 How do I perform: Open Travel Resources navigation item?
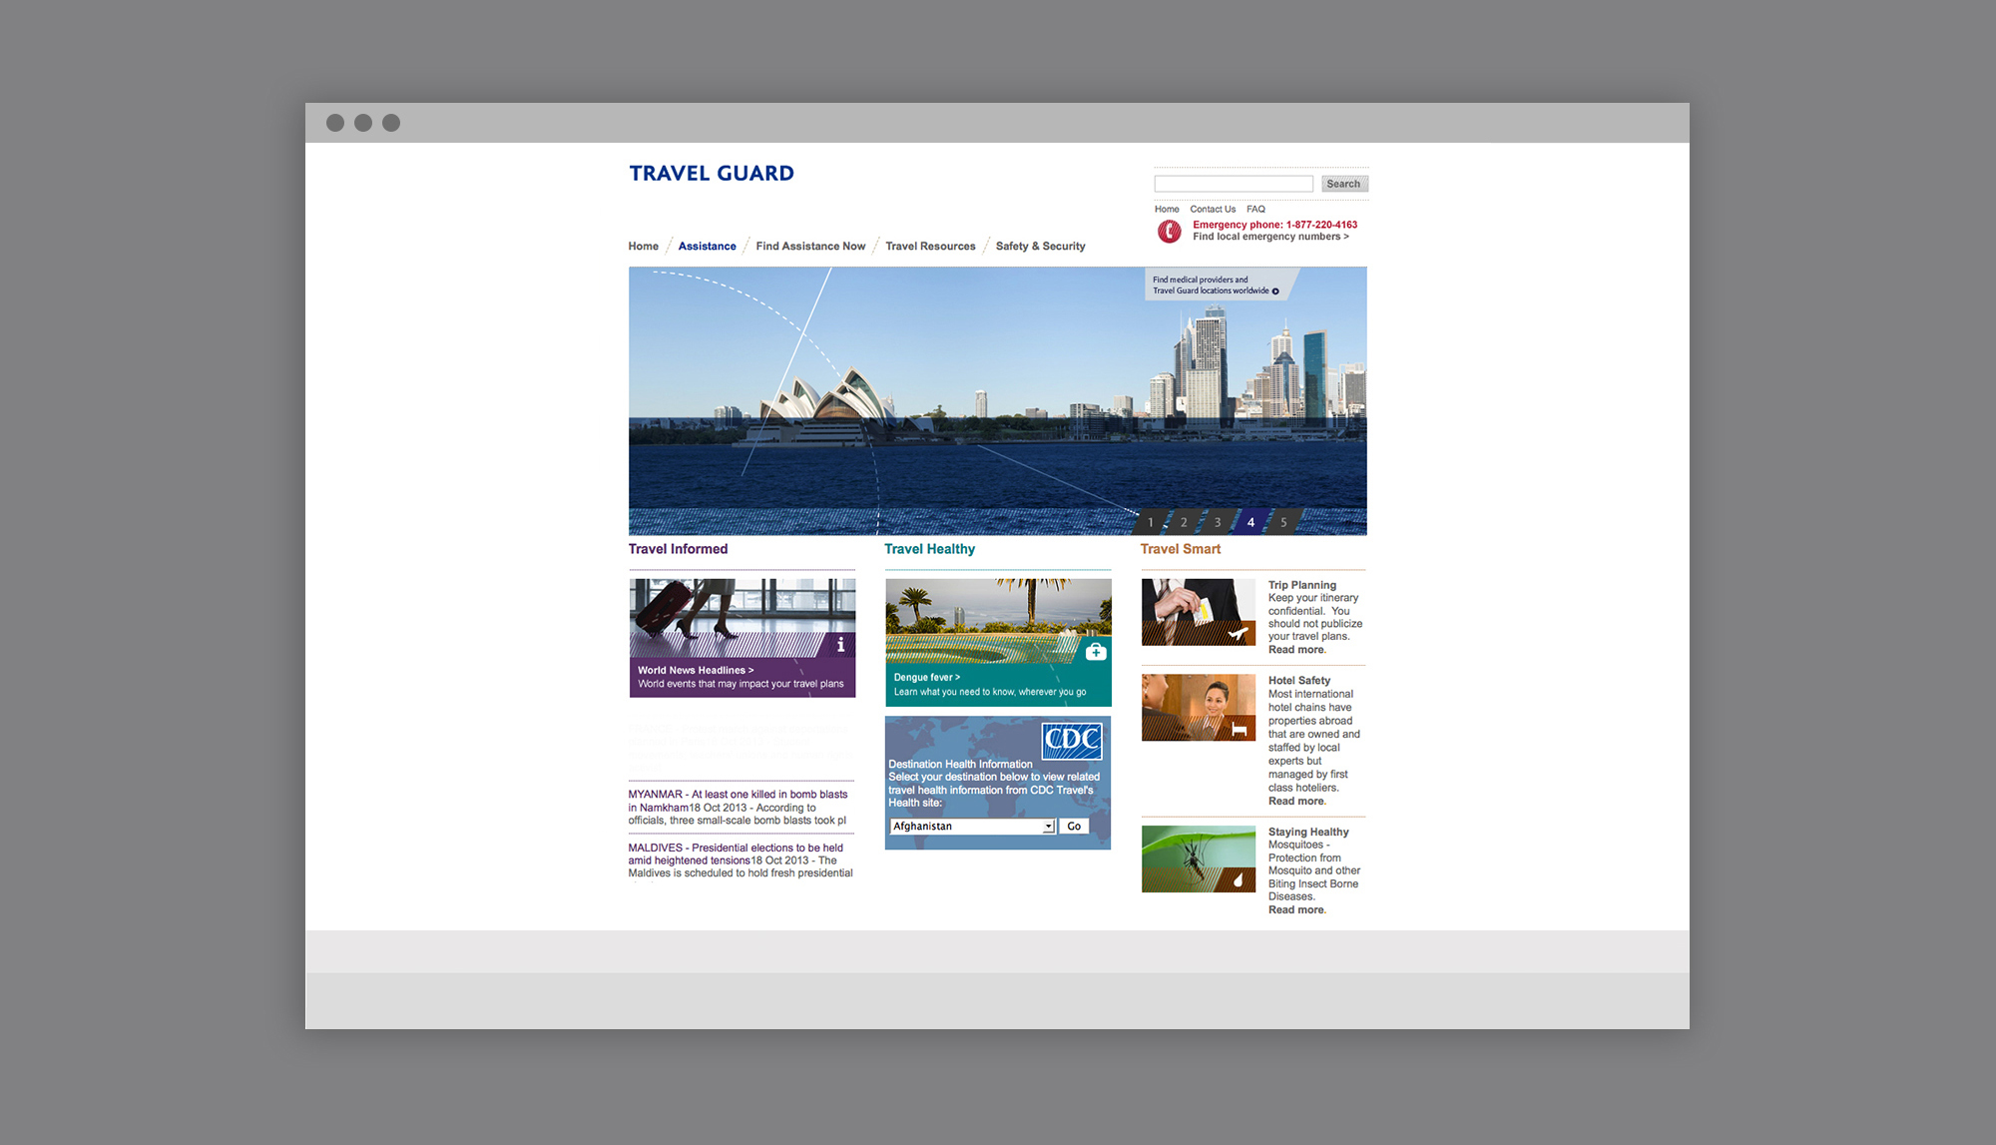930,247
